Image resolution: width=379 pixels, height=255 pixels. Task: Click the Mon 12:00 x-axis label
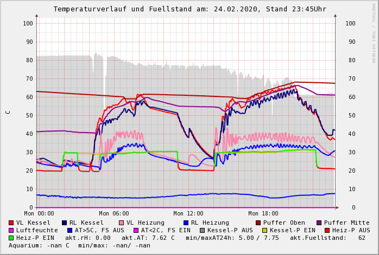(188, 214)
